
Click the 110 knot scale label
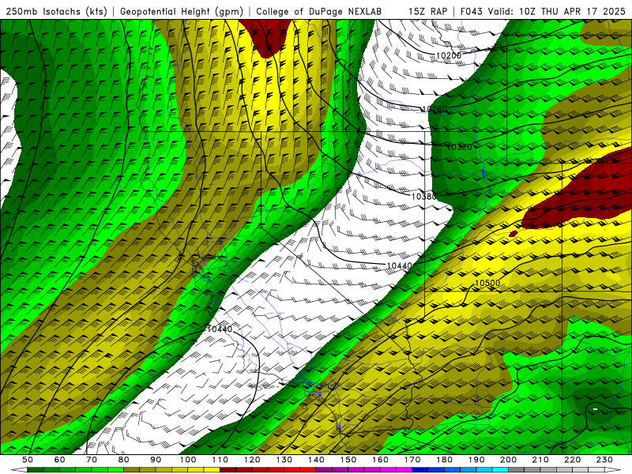tap(220, 460)
